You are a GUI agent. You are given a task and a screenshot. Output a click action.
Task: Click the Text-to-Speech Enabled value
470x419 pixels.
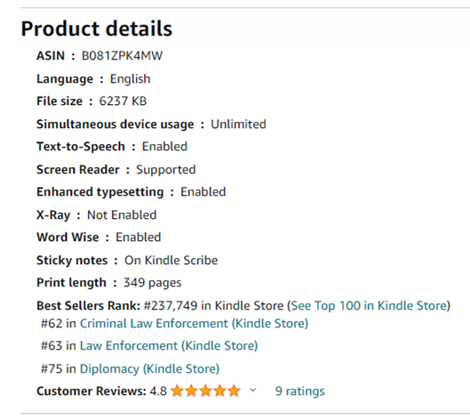(164, 147)
